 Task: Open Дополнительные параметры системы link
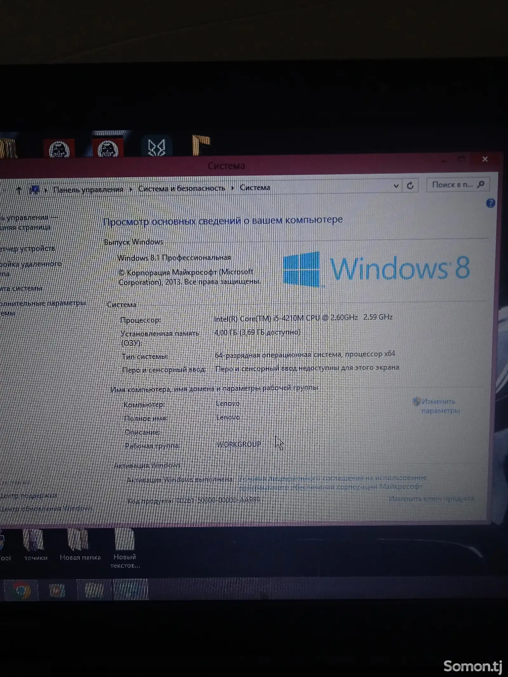coord(43,308)
